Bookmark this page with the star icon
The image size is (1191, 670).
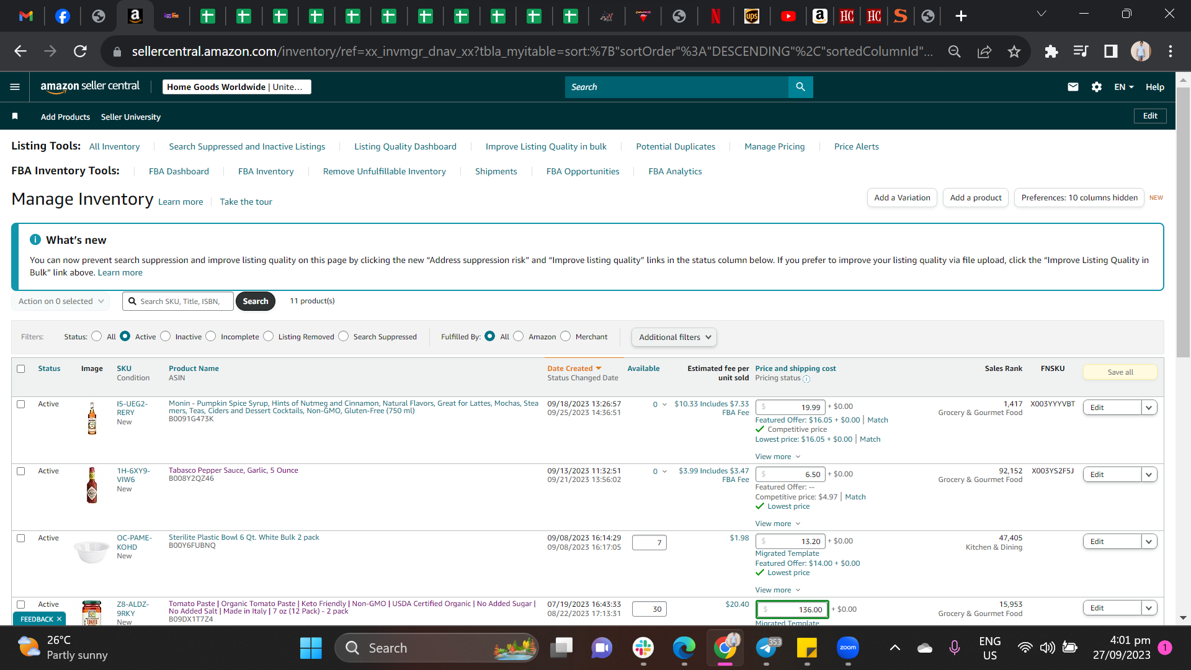(1014, 51)
